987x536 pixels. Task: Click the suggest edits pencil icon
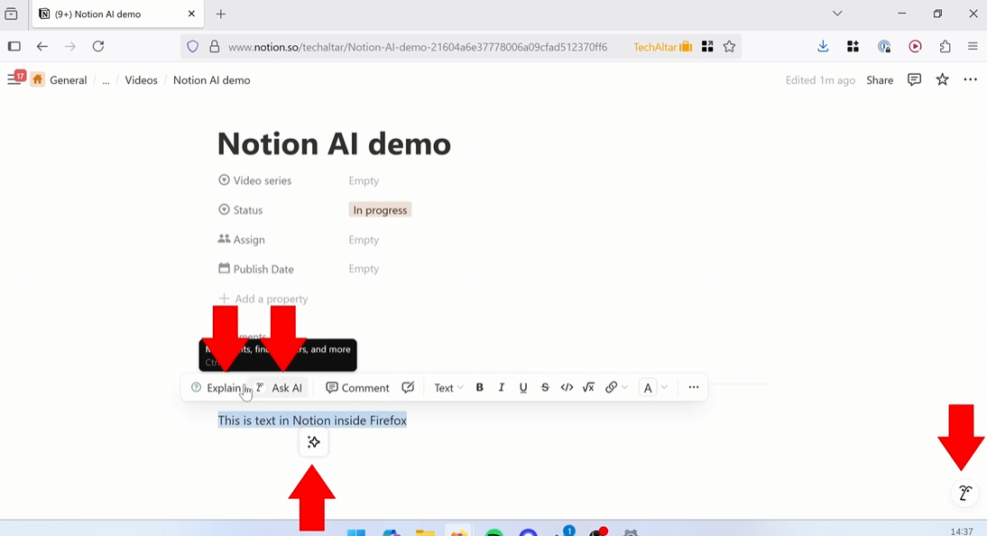(408, 388)
